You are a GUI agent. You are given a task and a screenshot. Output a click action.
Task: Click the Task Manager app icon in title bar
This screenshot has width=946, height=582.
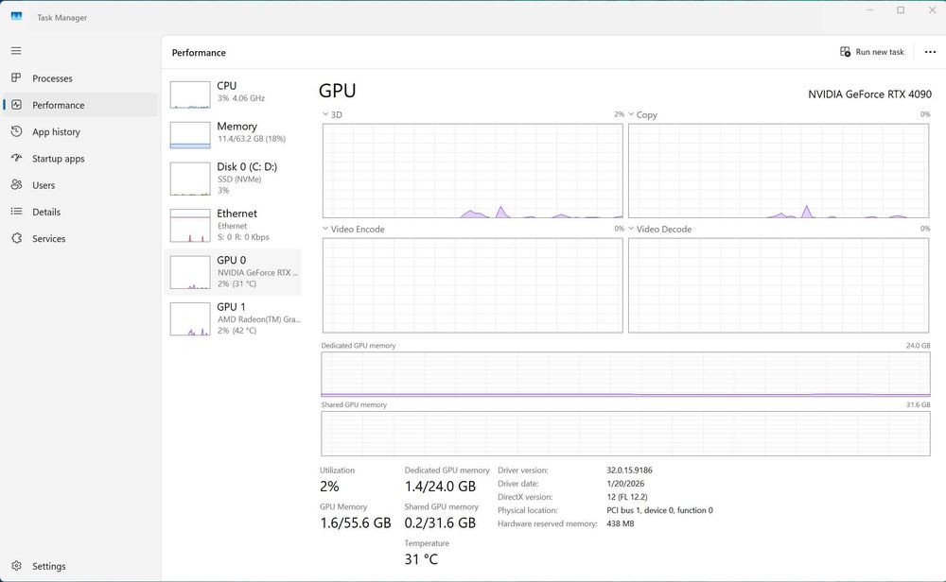(16, 16)
